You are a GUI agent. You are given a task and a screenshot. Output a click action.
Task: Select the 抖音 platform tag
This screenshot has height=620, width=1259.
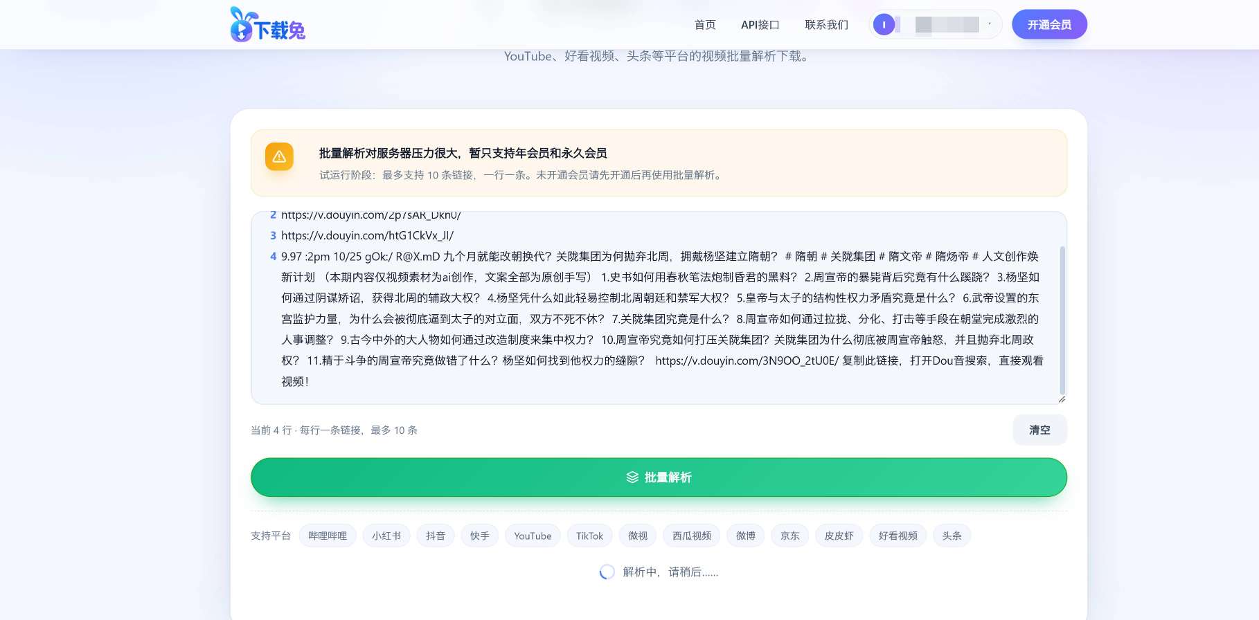tap(436, 536)
